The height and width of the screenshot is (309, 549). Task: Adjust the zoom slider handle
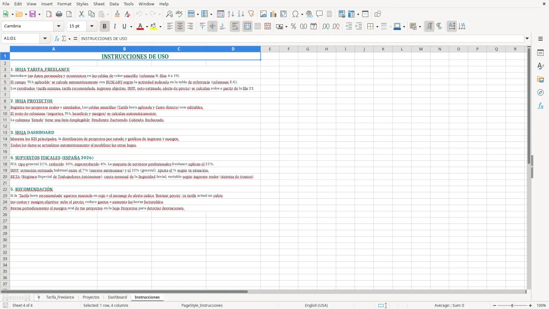click(x=512, y=305)
